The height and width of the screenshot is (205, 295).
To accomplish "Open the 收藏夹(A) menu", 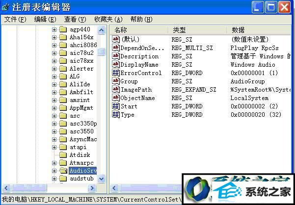I will 108,19.
